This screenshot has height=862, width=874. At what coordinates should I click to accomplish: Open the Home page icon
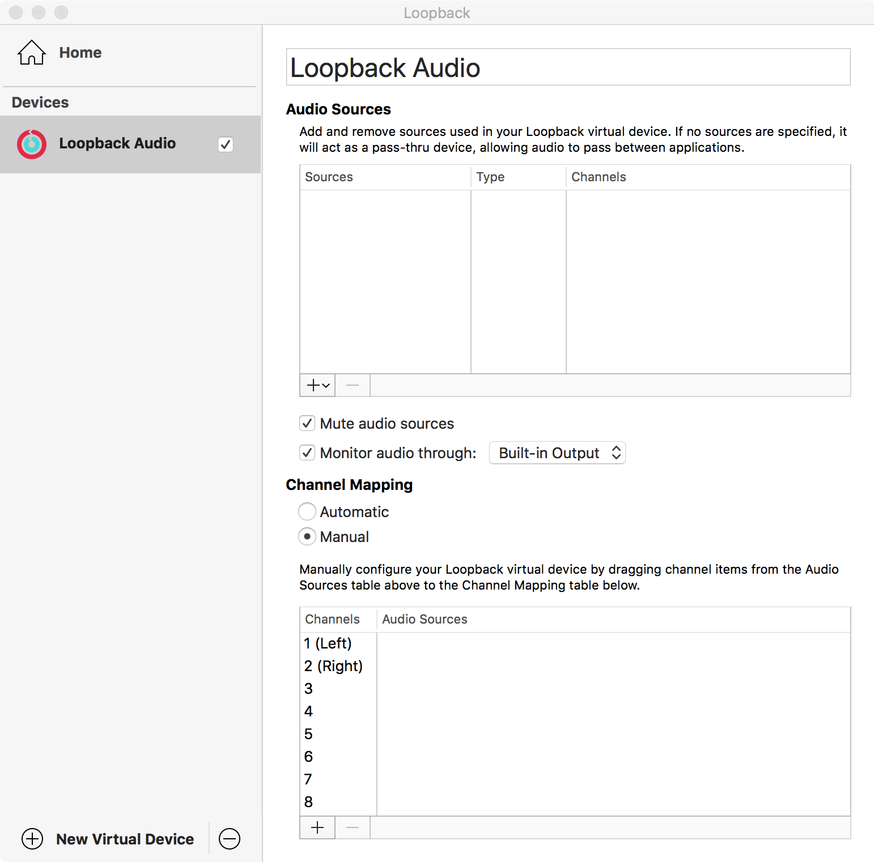32,53
